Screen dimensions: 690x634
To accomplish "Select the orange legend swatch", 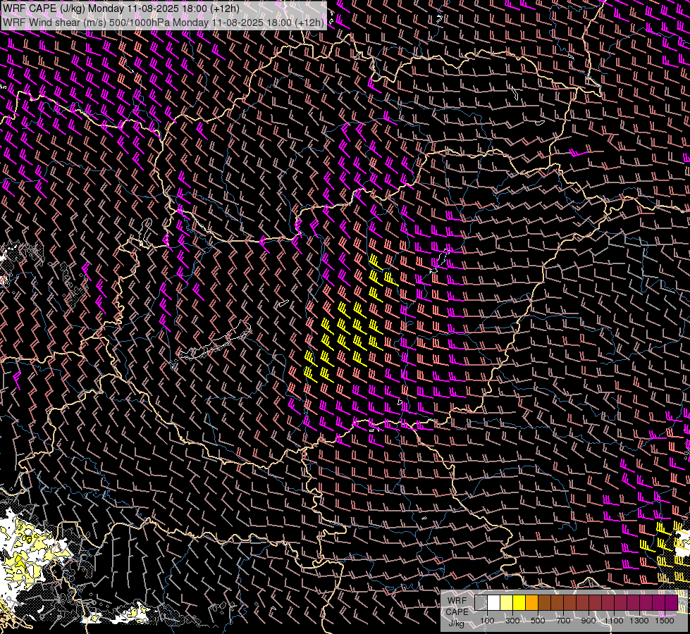I will (531, 602).
